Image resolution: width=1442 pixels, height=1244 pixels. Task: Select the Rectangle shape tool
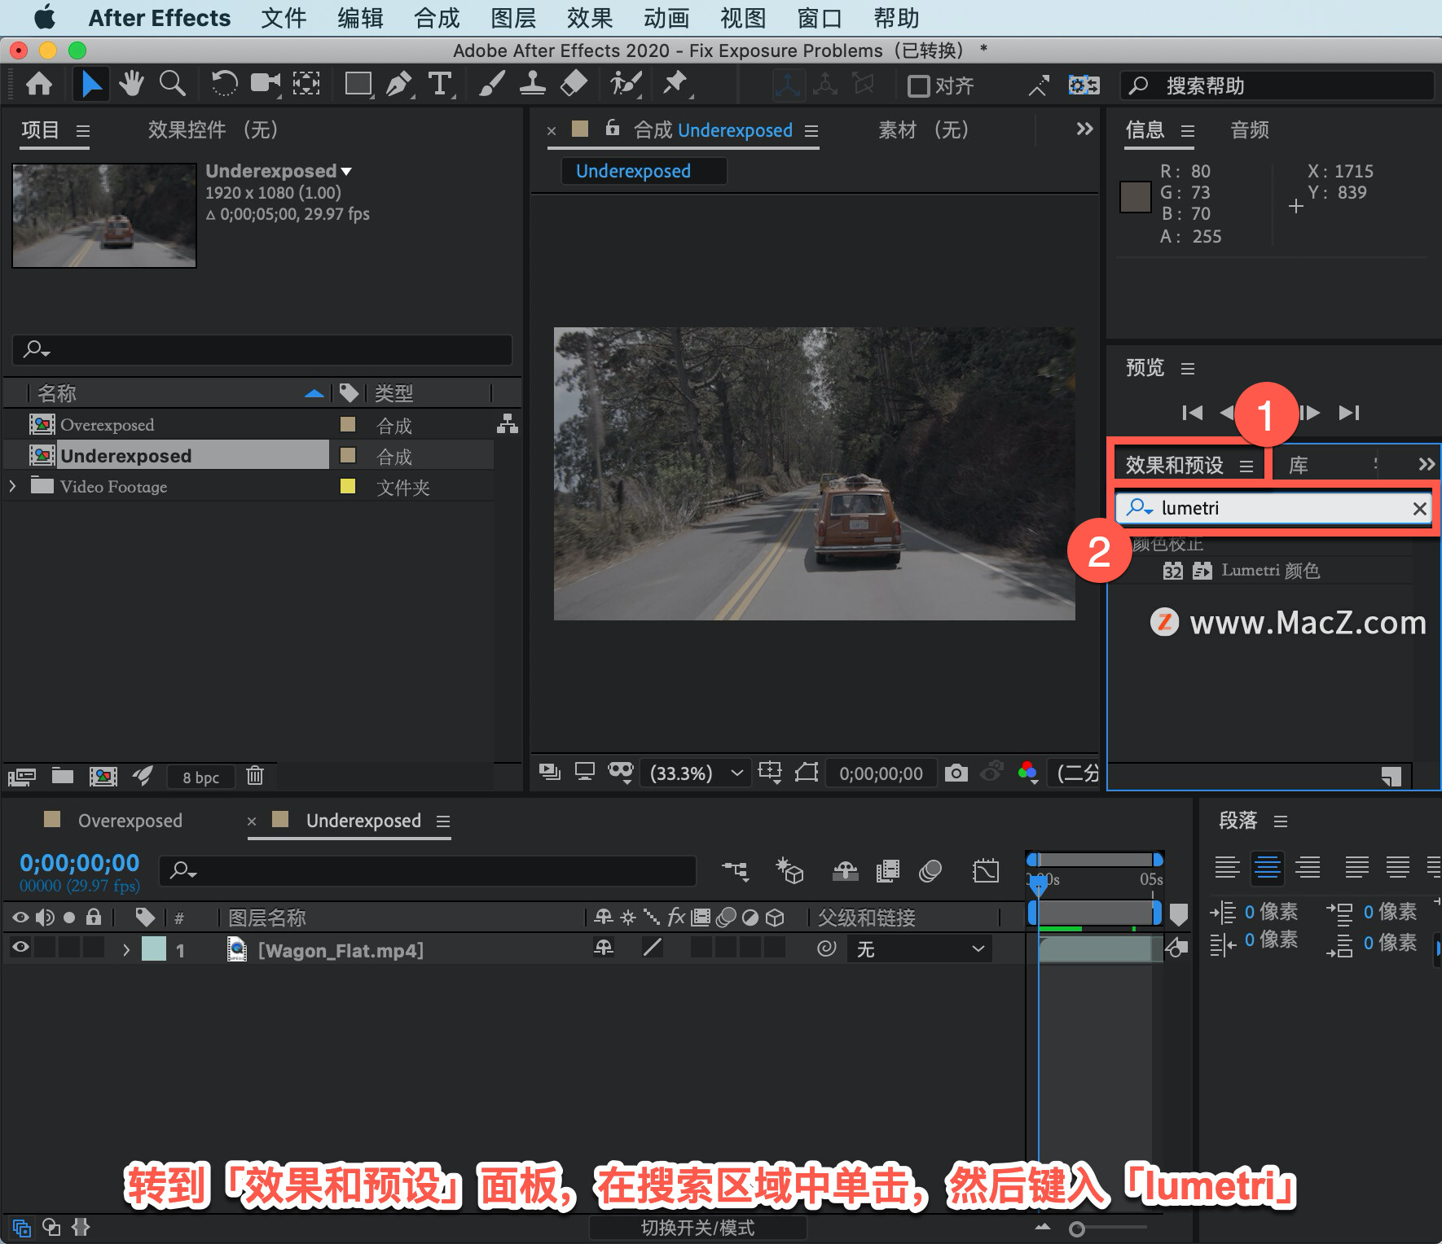pos(358,85)
